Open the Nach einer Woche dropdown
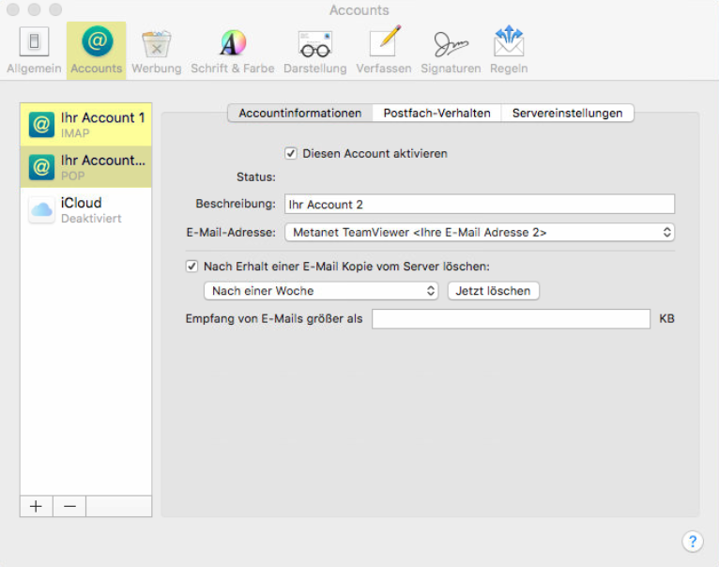The image size is (719, 567). point(321,291)
